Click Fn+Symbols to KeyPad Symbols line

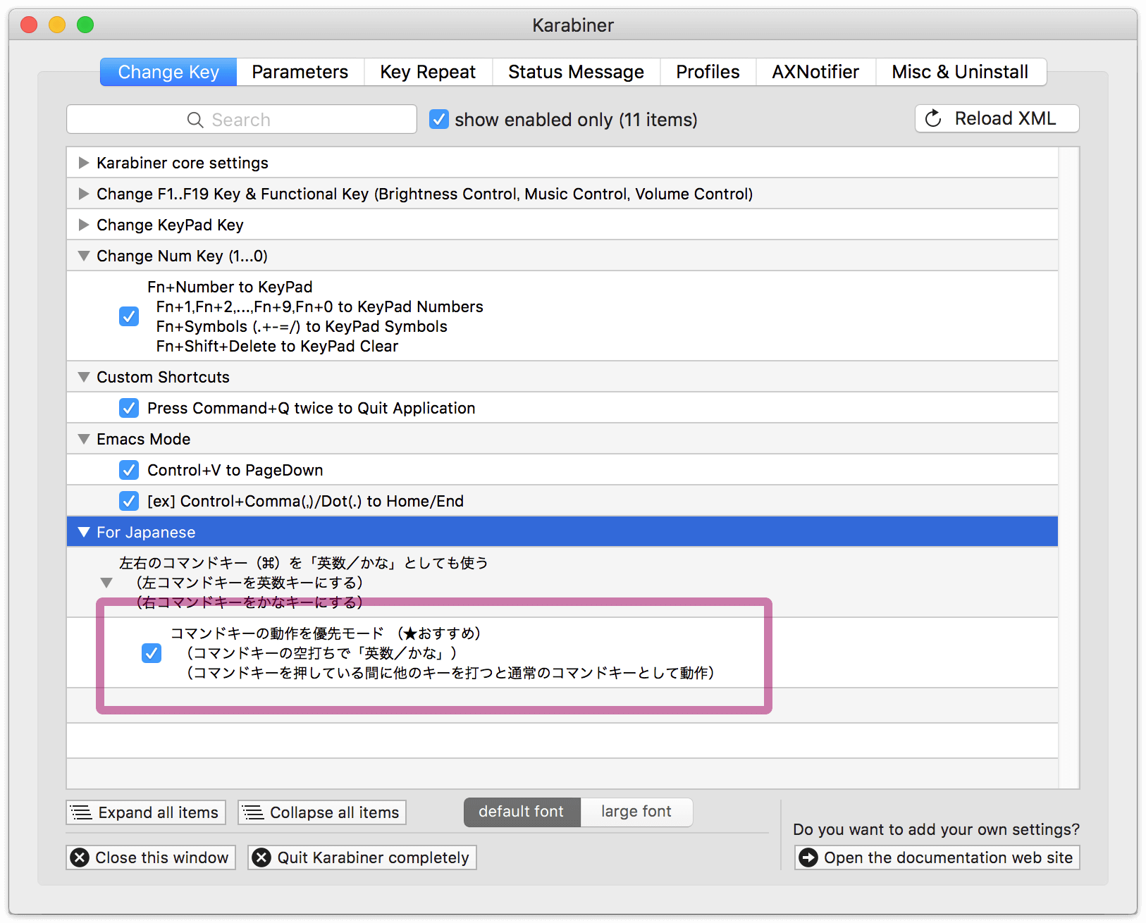coord(302,326)
